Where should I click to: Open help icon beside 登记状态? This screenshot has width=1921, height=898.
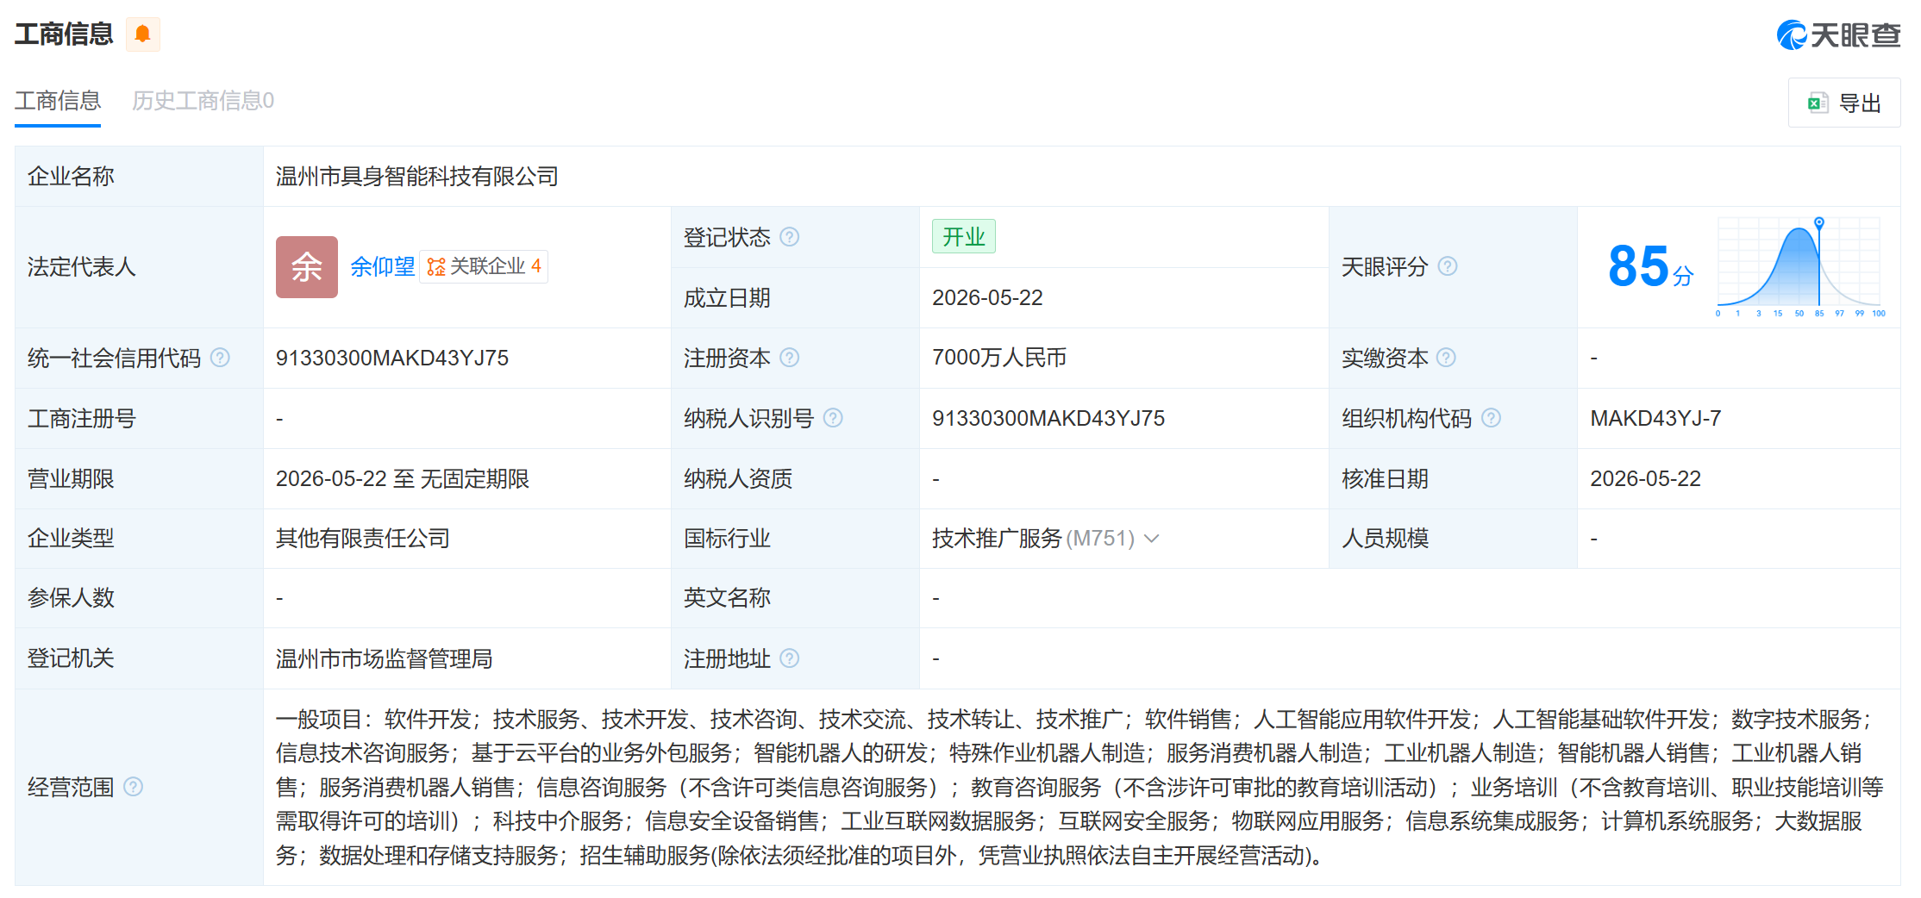(790, 237)
